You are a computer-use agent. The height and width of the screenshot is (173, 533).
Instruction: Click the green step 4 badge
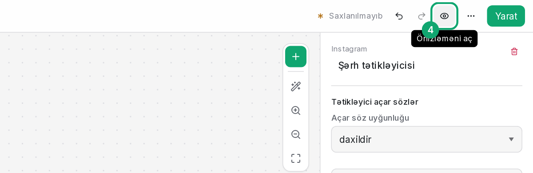click(x=430, y=30)
